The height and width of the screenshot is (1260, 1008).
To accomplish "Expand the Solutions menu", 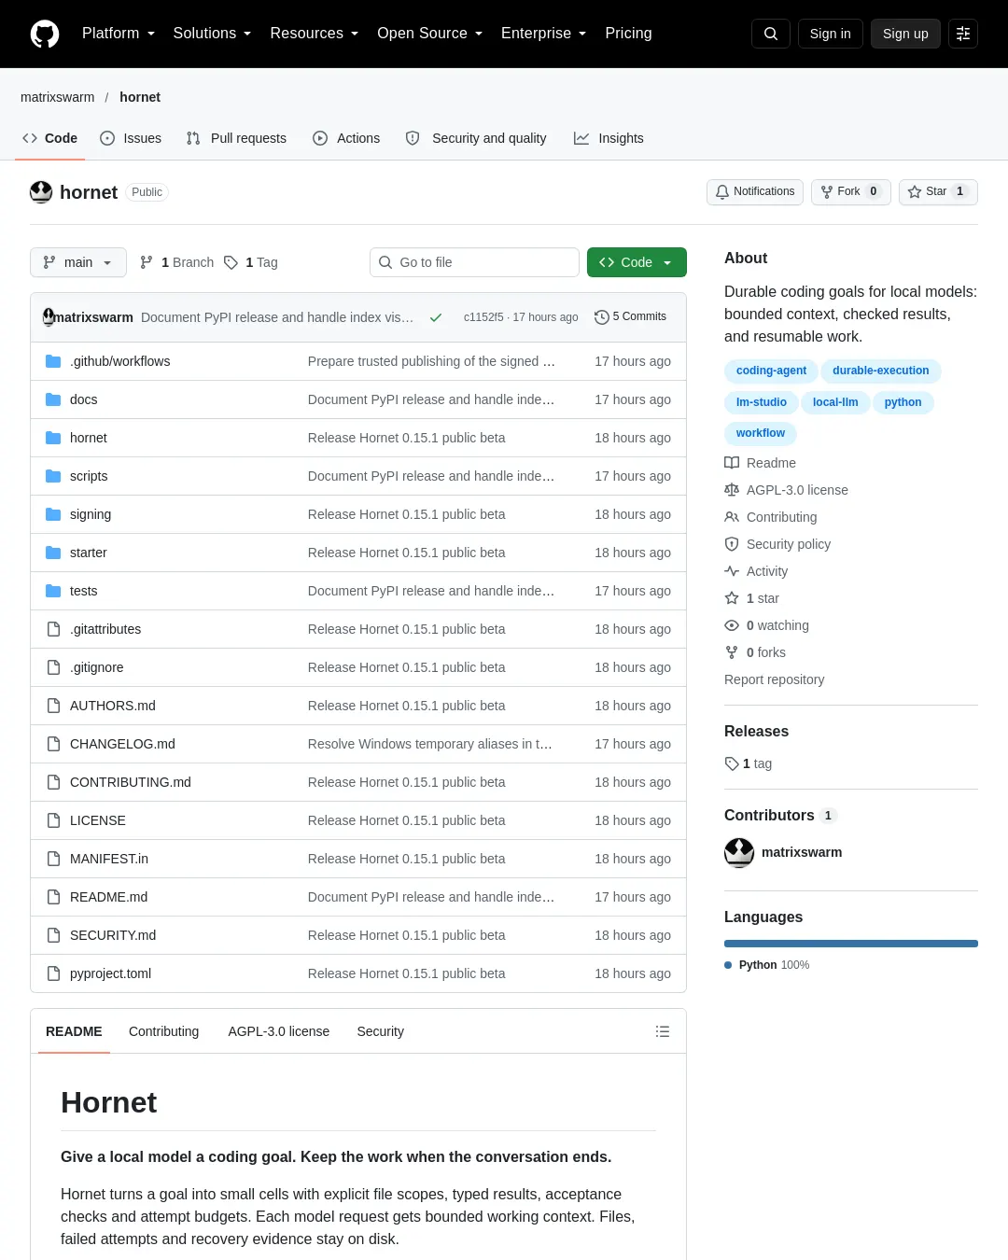I will tap(212, 34).
